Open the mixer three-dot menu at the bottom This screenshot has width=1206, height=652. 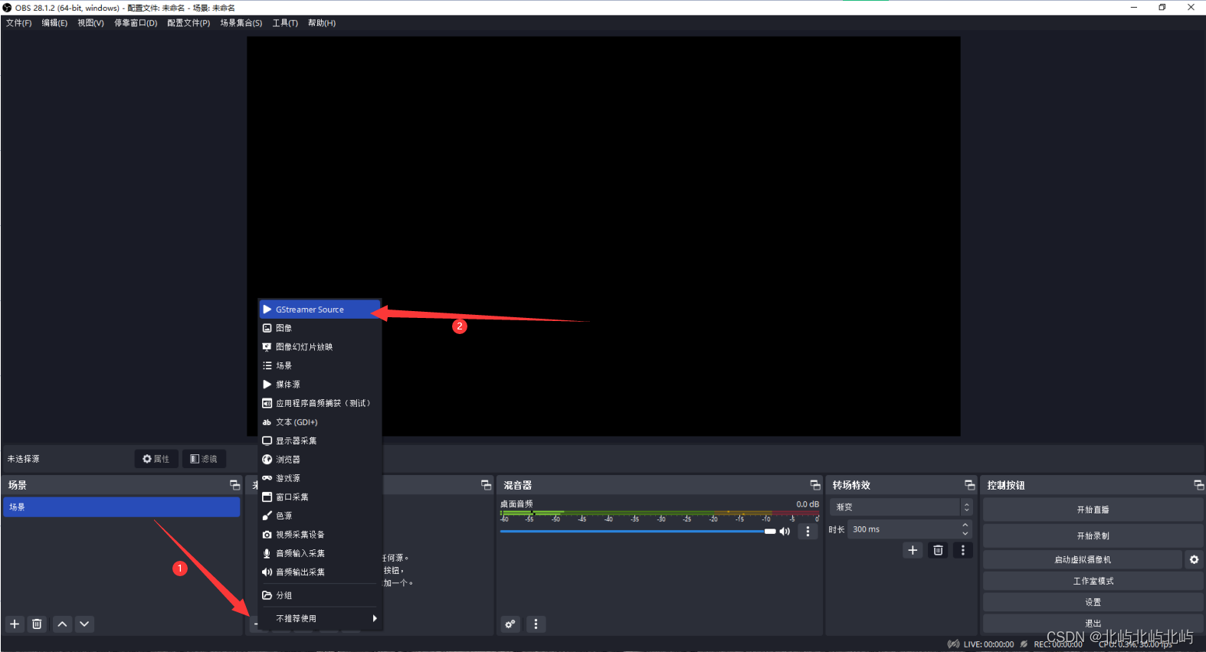pos(536,624)
